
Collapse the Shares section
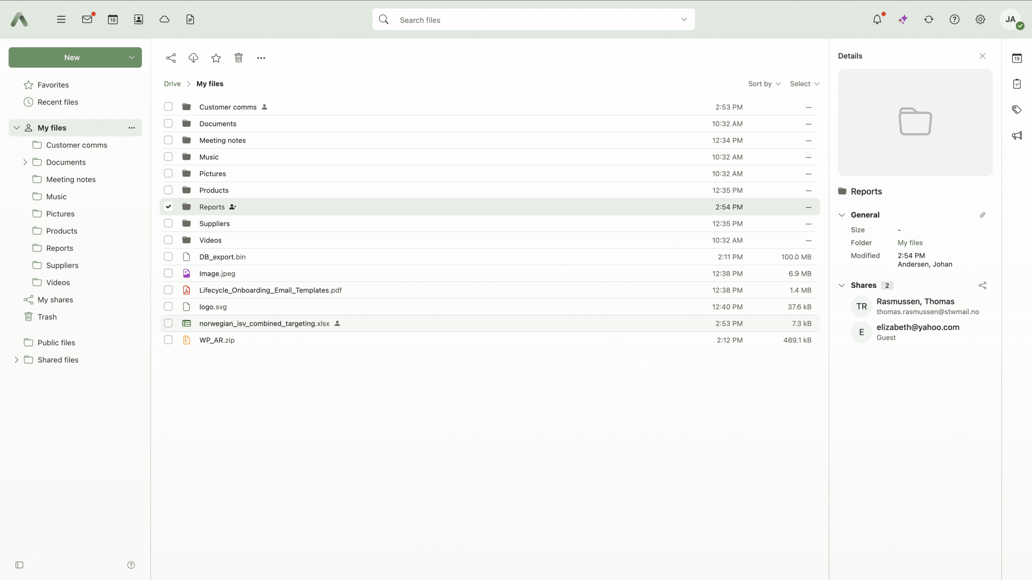pyautogui.click(x=842, y=285)
